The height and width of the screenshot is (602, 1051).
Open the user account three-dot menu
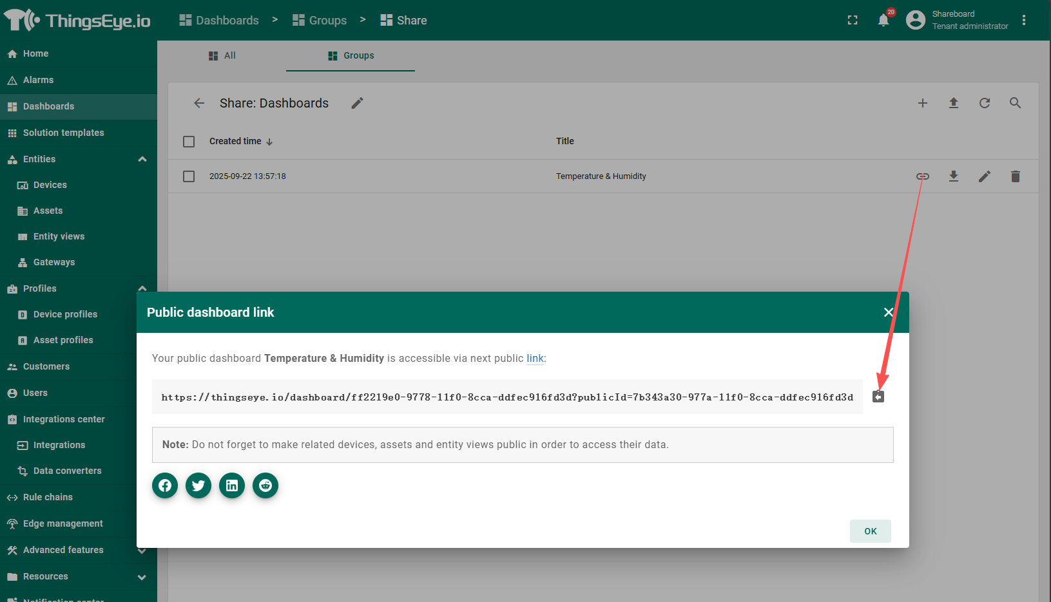tap(1024, 21)
